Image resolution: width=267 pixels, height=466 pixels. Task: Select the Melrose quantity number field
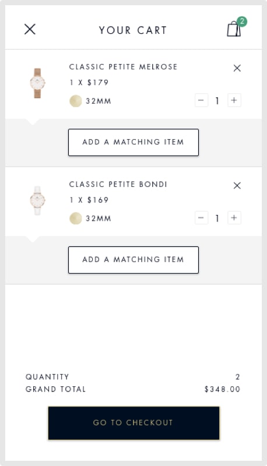click(x=217, y=100)
